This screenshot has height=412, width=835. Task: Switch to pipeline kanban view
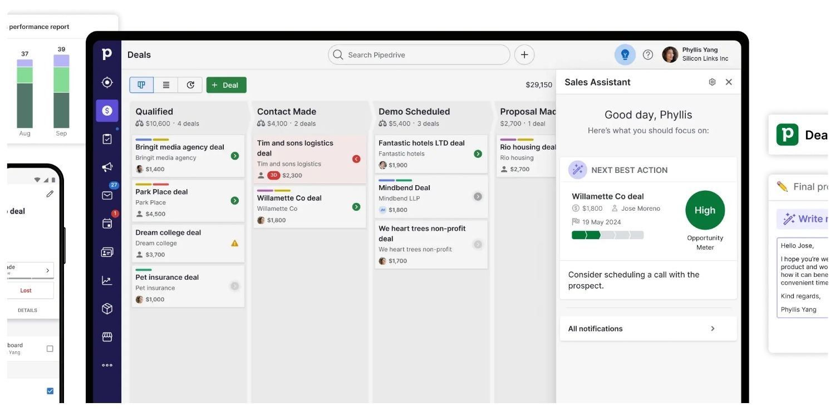[x=141, y=85]
